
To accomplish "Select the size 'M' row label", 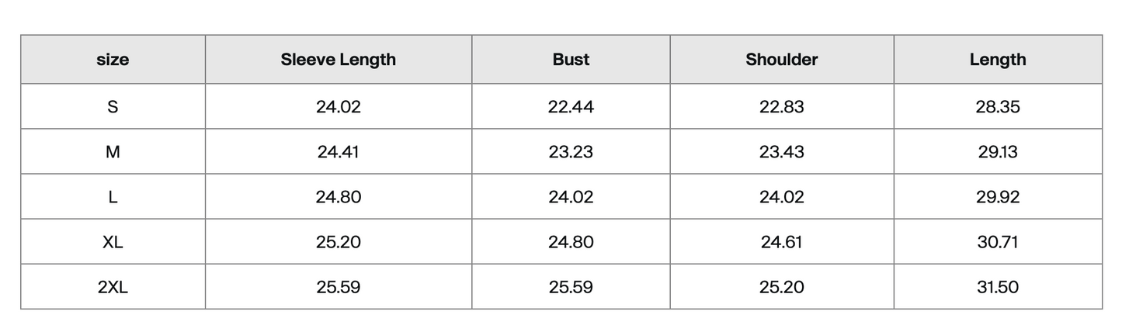I will tap(113, 152).
